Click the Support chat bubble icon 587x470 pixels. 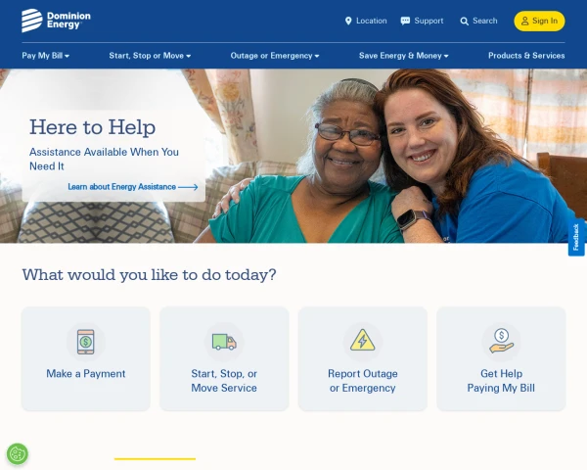(x=405, y=21)
